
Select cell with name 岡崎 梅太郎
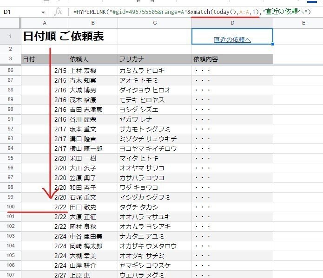point(93,246)
